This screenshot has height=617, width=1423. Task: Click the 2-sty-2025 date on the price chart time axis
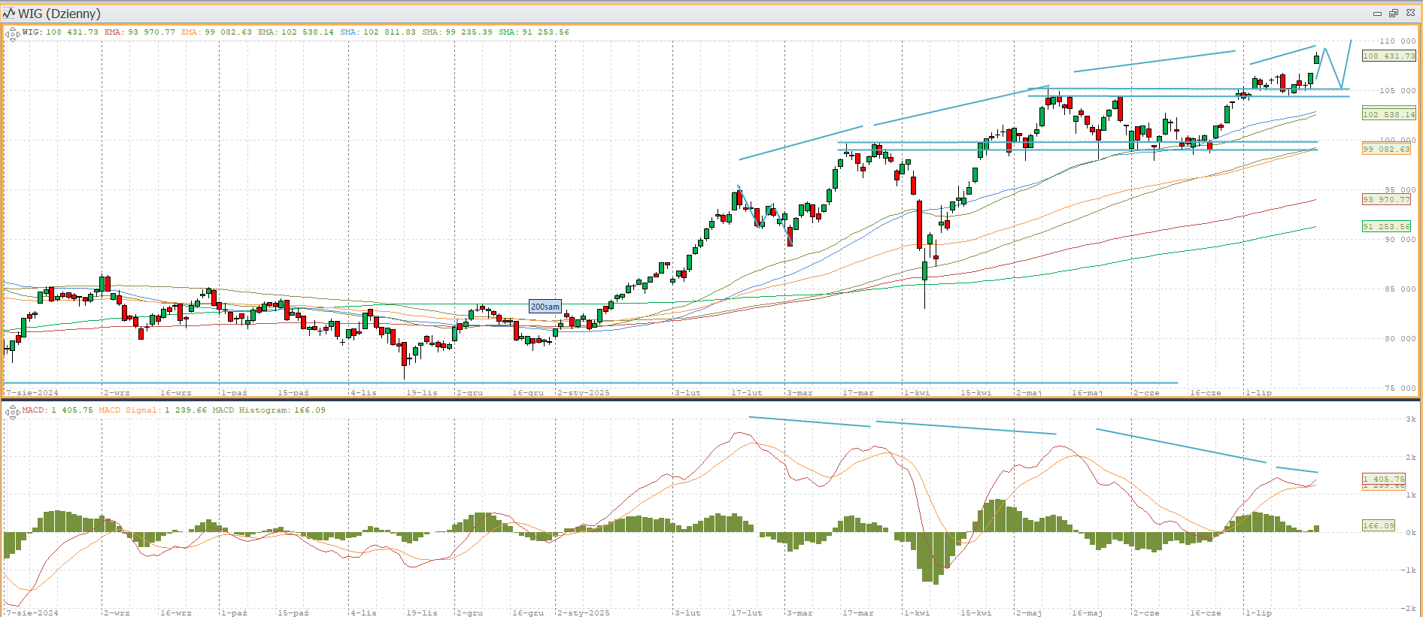click(x=584, y=393)
